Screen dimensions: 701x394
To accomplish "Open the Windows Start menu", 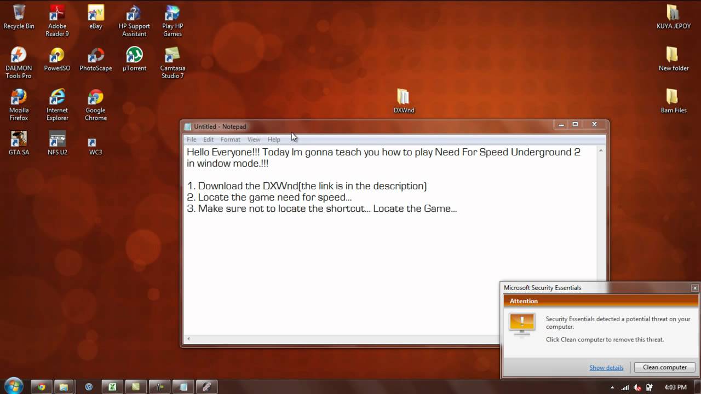I will tap(13, 386).
